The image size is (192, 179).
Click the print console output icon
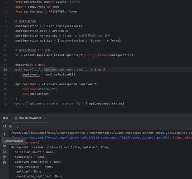tap(4, 157)
